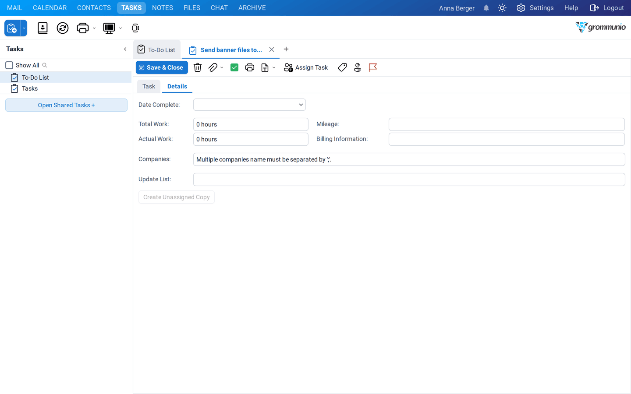Viewport: 631px width, 394px height.
Task: Click the Assign Task button
Action: click(x=306, y=67)
